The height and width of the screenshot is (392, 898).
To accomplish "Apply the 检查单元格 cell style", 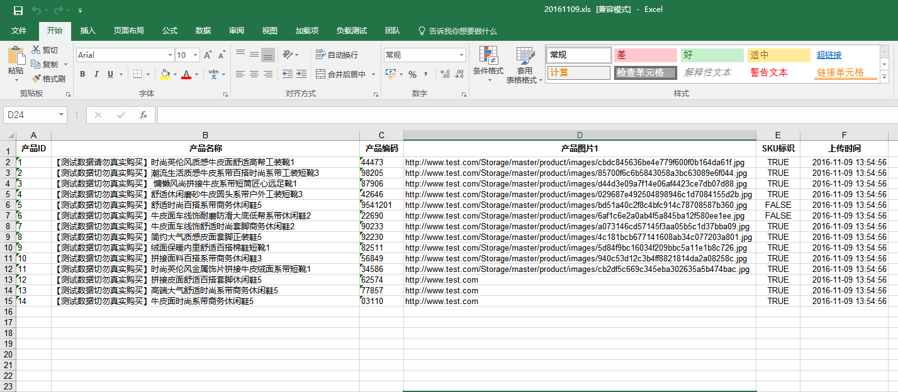I will pyautogui.click(x=645, y=73).
